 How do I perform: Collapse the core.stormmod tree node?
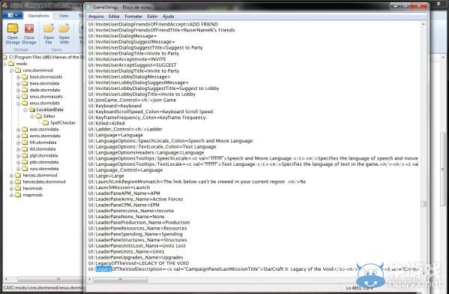tap(11, 70)
